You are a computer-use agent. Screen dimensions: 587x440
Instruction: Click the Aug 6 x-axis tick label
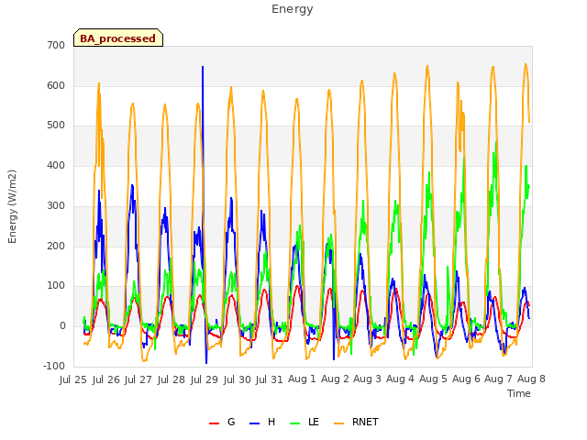[x=466, y=379]
